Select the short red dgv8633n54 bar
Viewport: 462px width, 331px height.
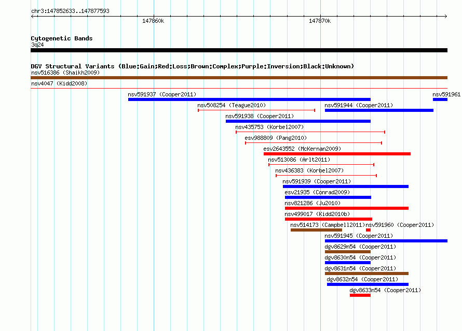tap(360, 295)
